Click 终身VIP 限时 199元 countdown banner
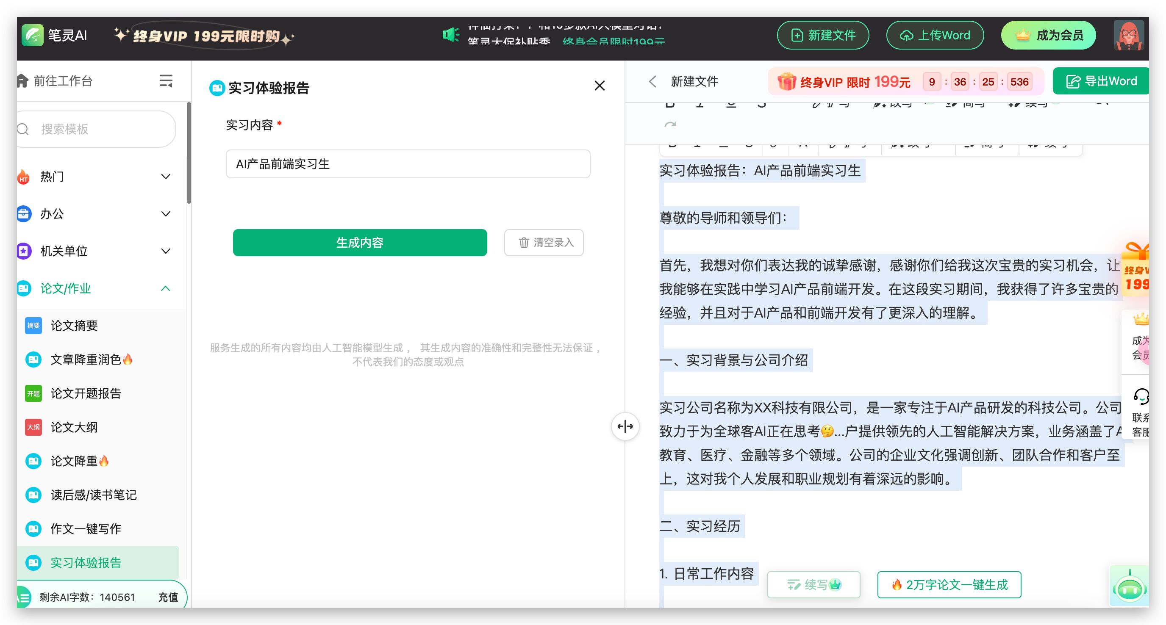Viewport: 1166px width, 625px height. [x=906, y=81]
